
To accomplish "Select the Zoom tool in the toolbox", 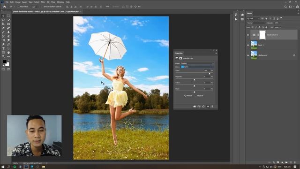I will 3,56.
